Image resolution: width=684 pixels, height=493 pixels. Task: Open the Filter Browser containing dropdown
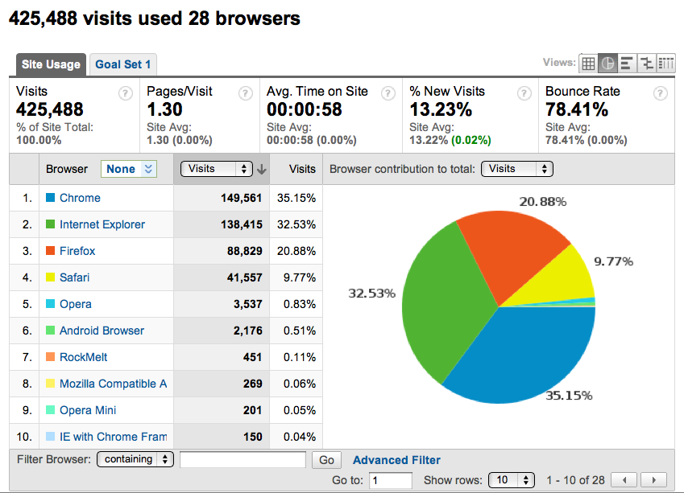135,459
